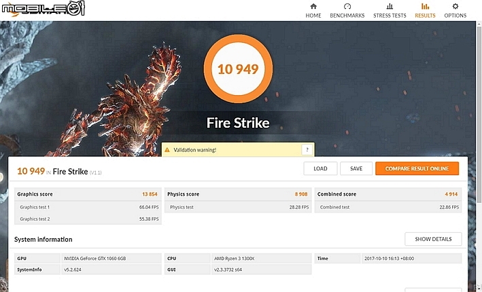The image size is (482, 292).
Task: Click SystemInfo version v5.2.624
Action: [72, 270]
